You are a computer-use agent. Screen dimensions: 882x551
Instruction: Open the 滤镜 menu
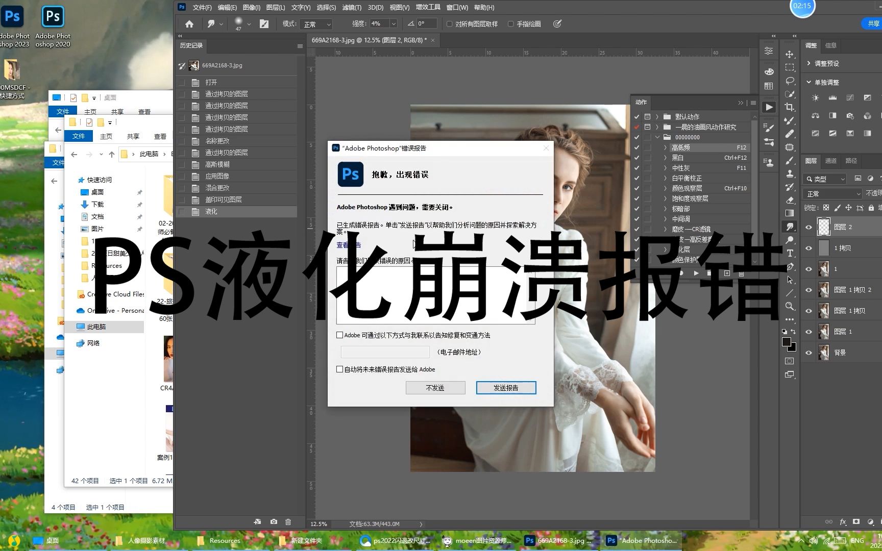click(351, 7)
